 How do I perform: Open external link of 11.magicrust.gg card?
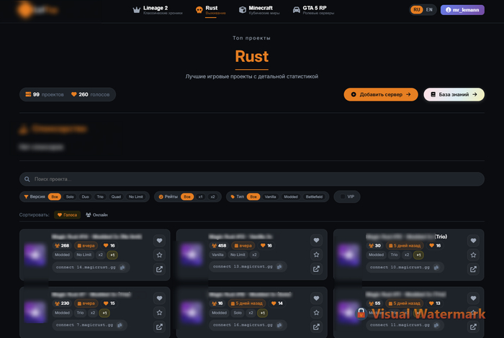tap(473, 326)
